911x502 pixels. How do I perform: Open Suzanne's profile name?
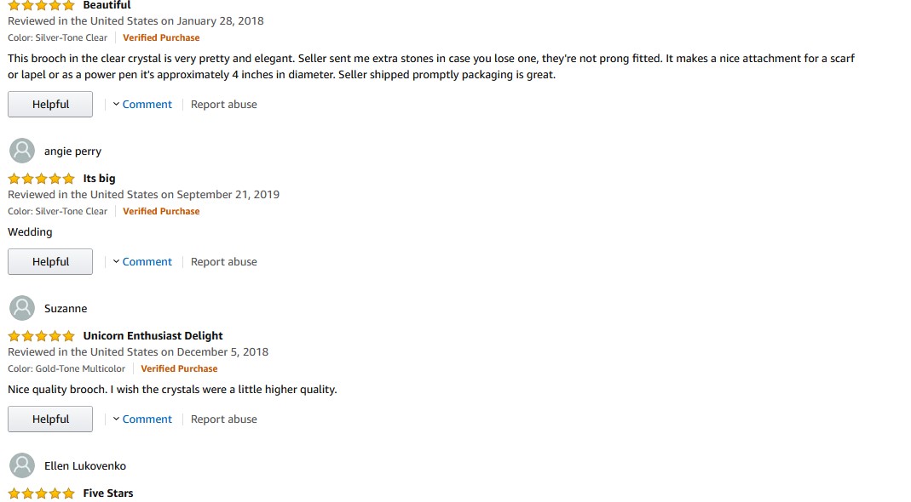pyautogui.click(x=66, y=309)
